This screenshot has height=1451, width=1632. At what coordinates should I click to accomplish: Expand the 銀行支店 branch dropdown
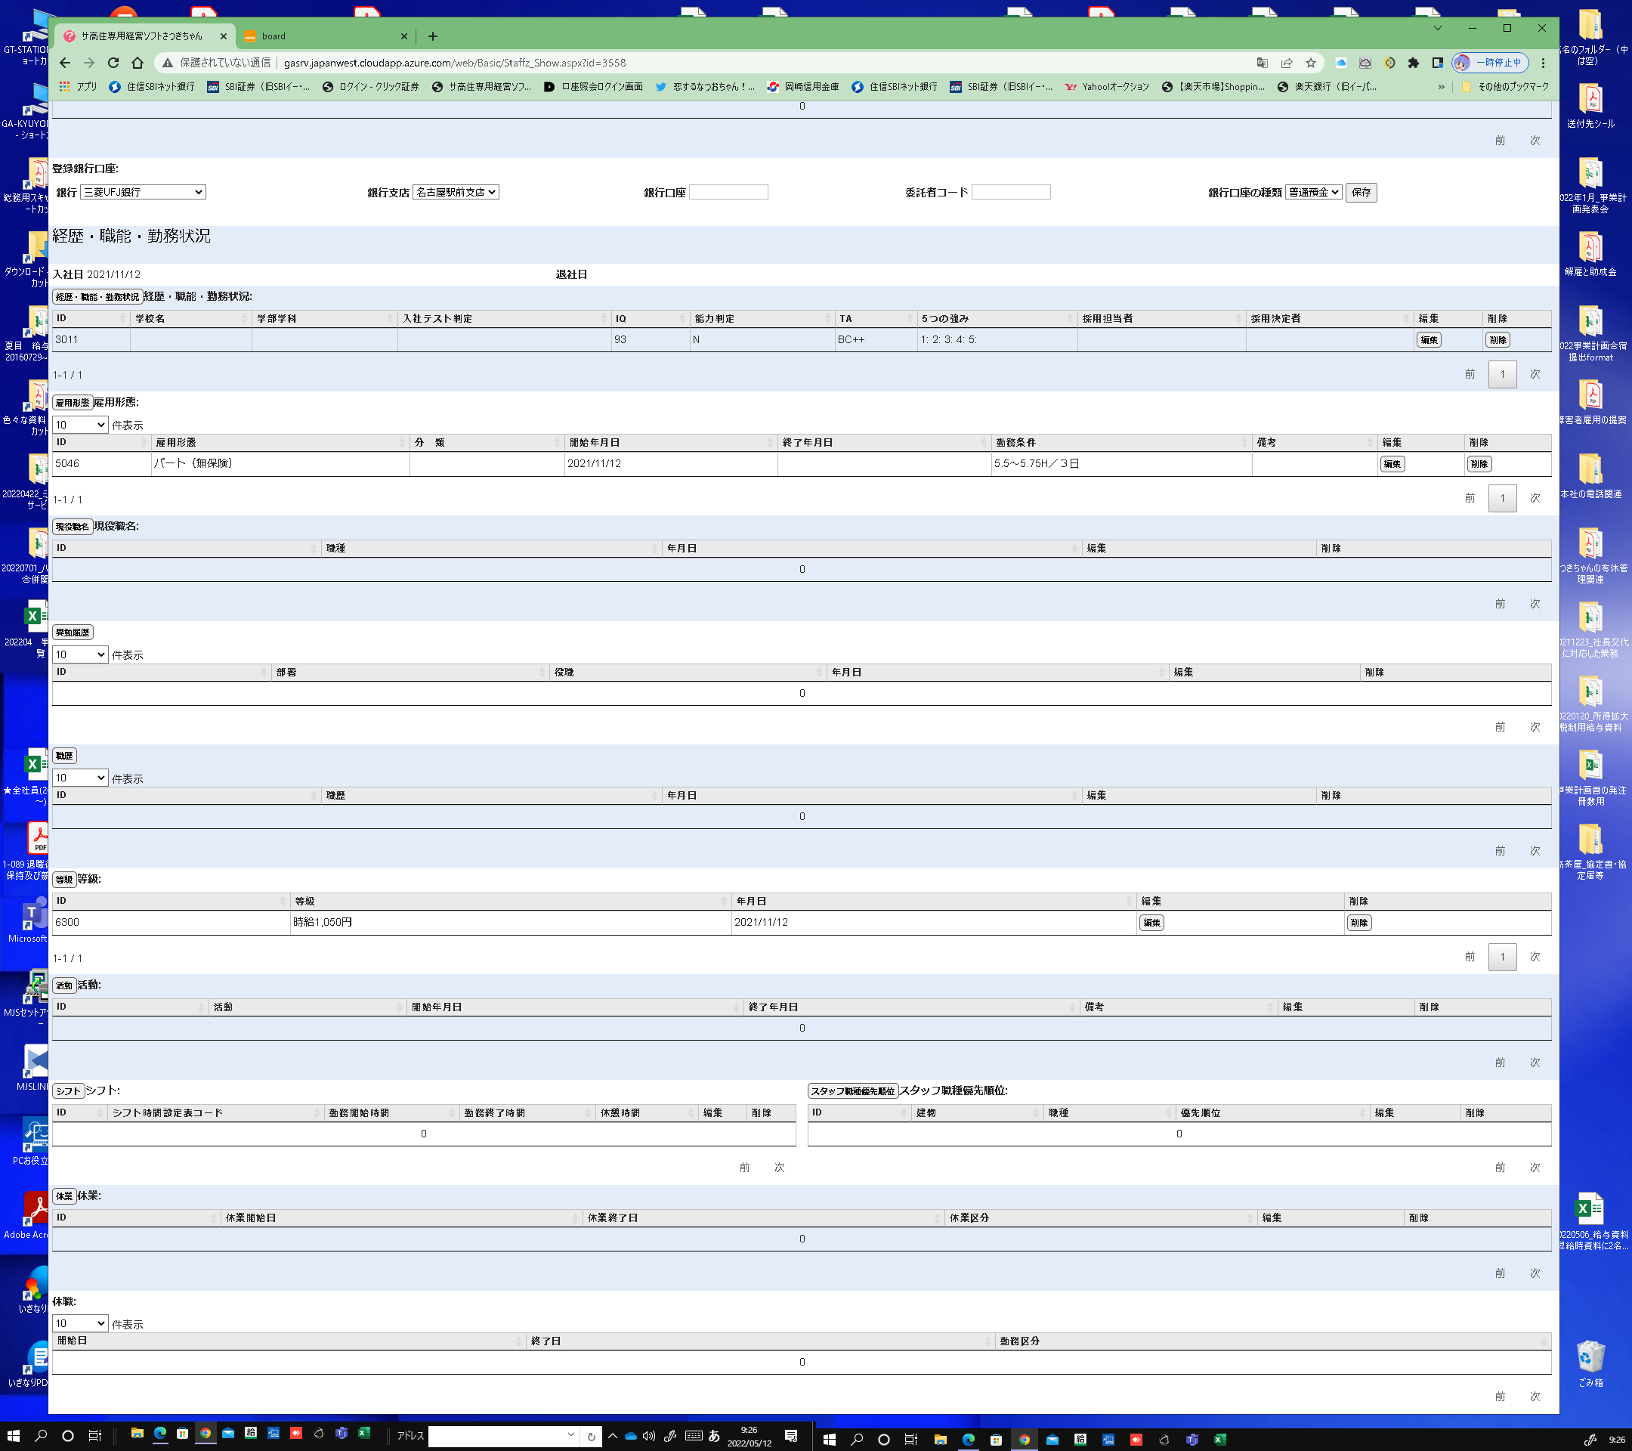click(x=455, y=193)
